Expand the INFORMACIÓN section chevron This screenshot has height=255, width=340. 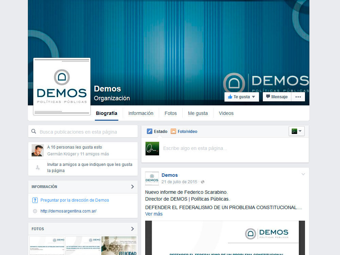133,187
